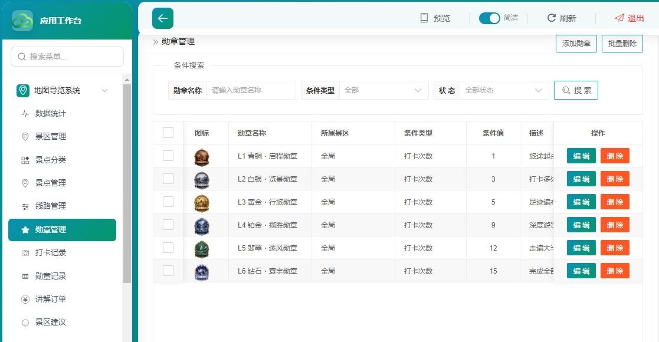Click the 打卡记录 camera icon
This screenshot has height=342, width=659.
coord(25,253)
